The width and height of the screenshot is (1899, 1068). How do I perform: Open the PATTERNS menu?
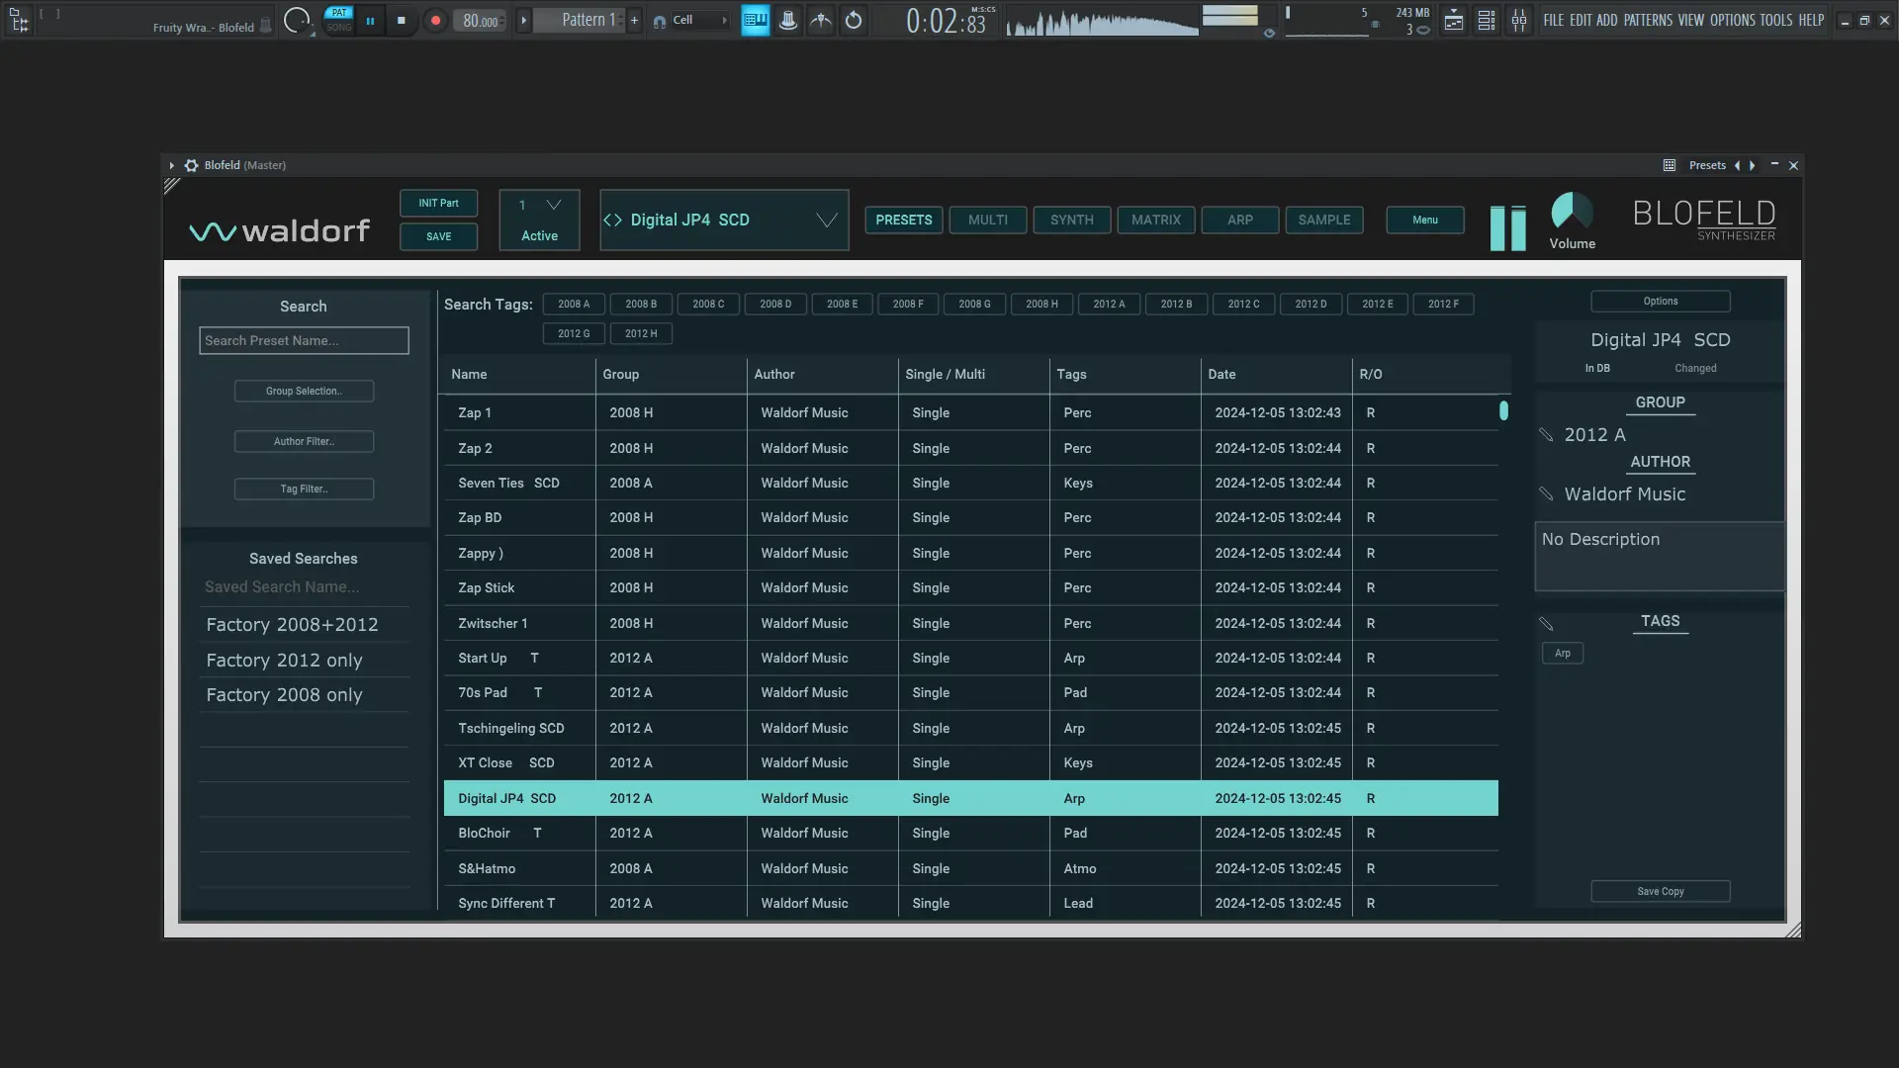tap(1647, 20)
